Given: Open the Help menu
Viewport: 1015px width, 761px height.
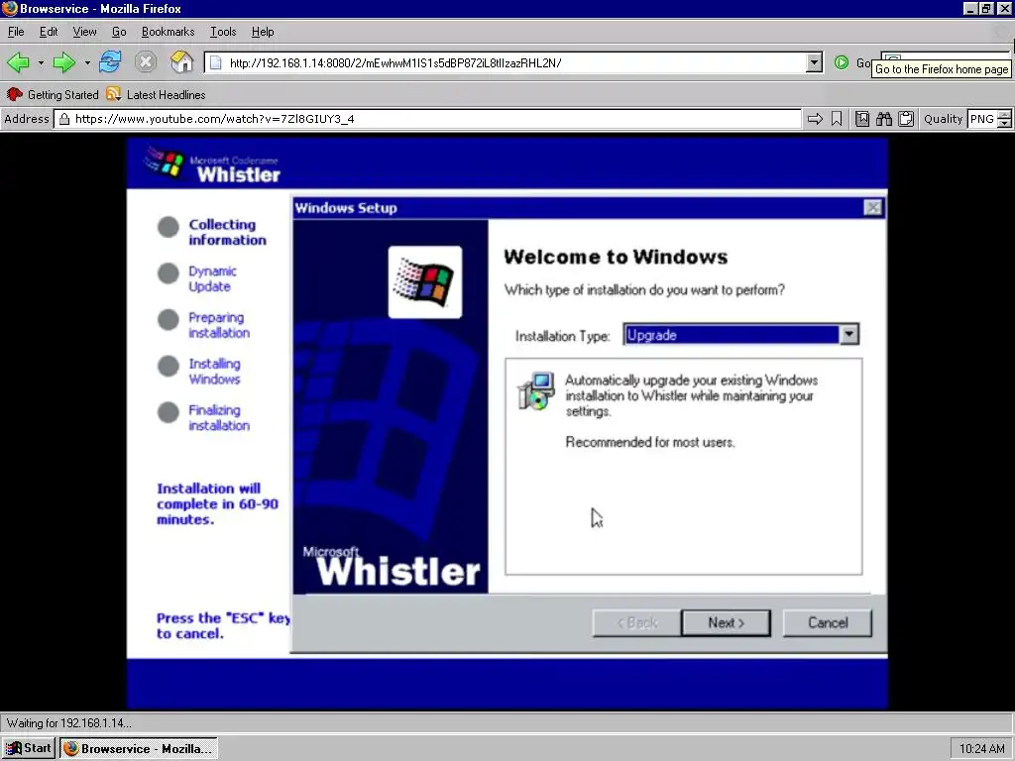Looking at the screenshot, I should coord(262,32).
